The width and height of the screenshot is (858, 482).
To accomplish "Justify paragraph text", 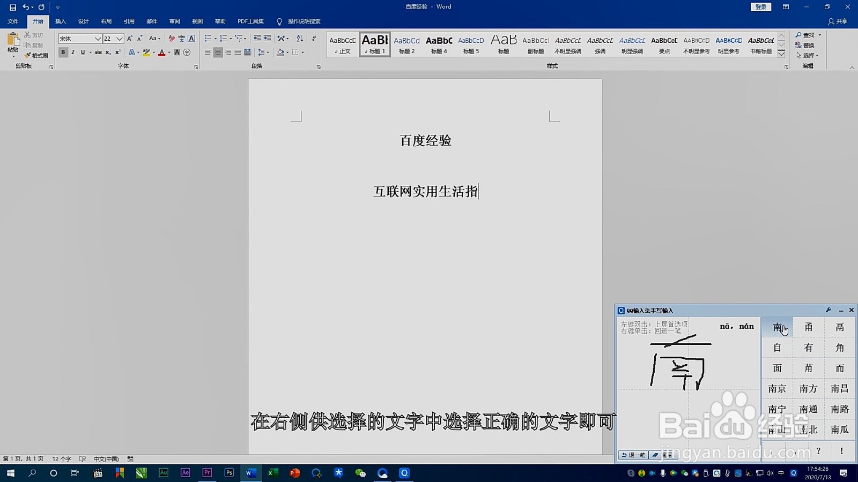I will tap(238, 52).
